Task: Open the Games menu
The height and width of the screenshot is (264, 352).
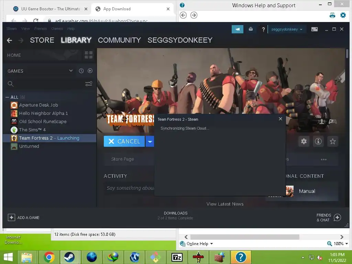Action: click(57, 29)
